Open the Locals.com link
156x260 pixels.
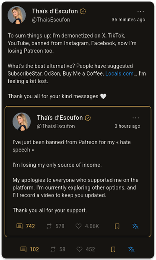(120, 74)
